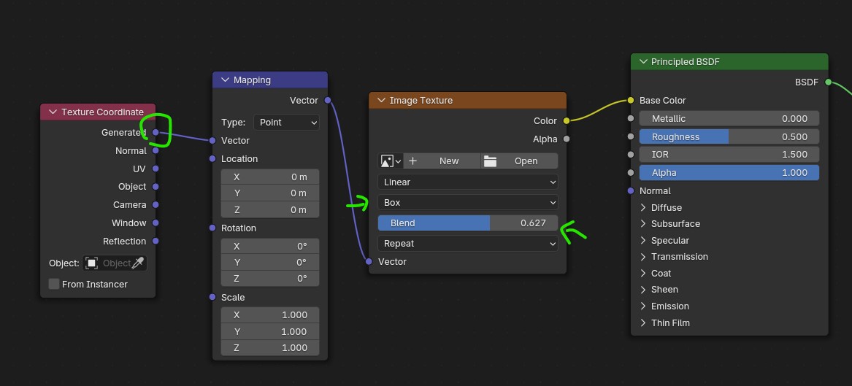Expand the Emission panel
852x386 pixels.
[643, 306]
